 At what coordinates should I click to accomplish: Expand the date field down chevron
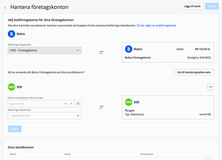pyautogui.click(x=66, y=104)
